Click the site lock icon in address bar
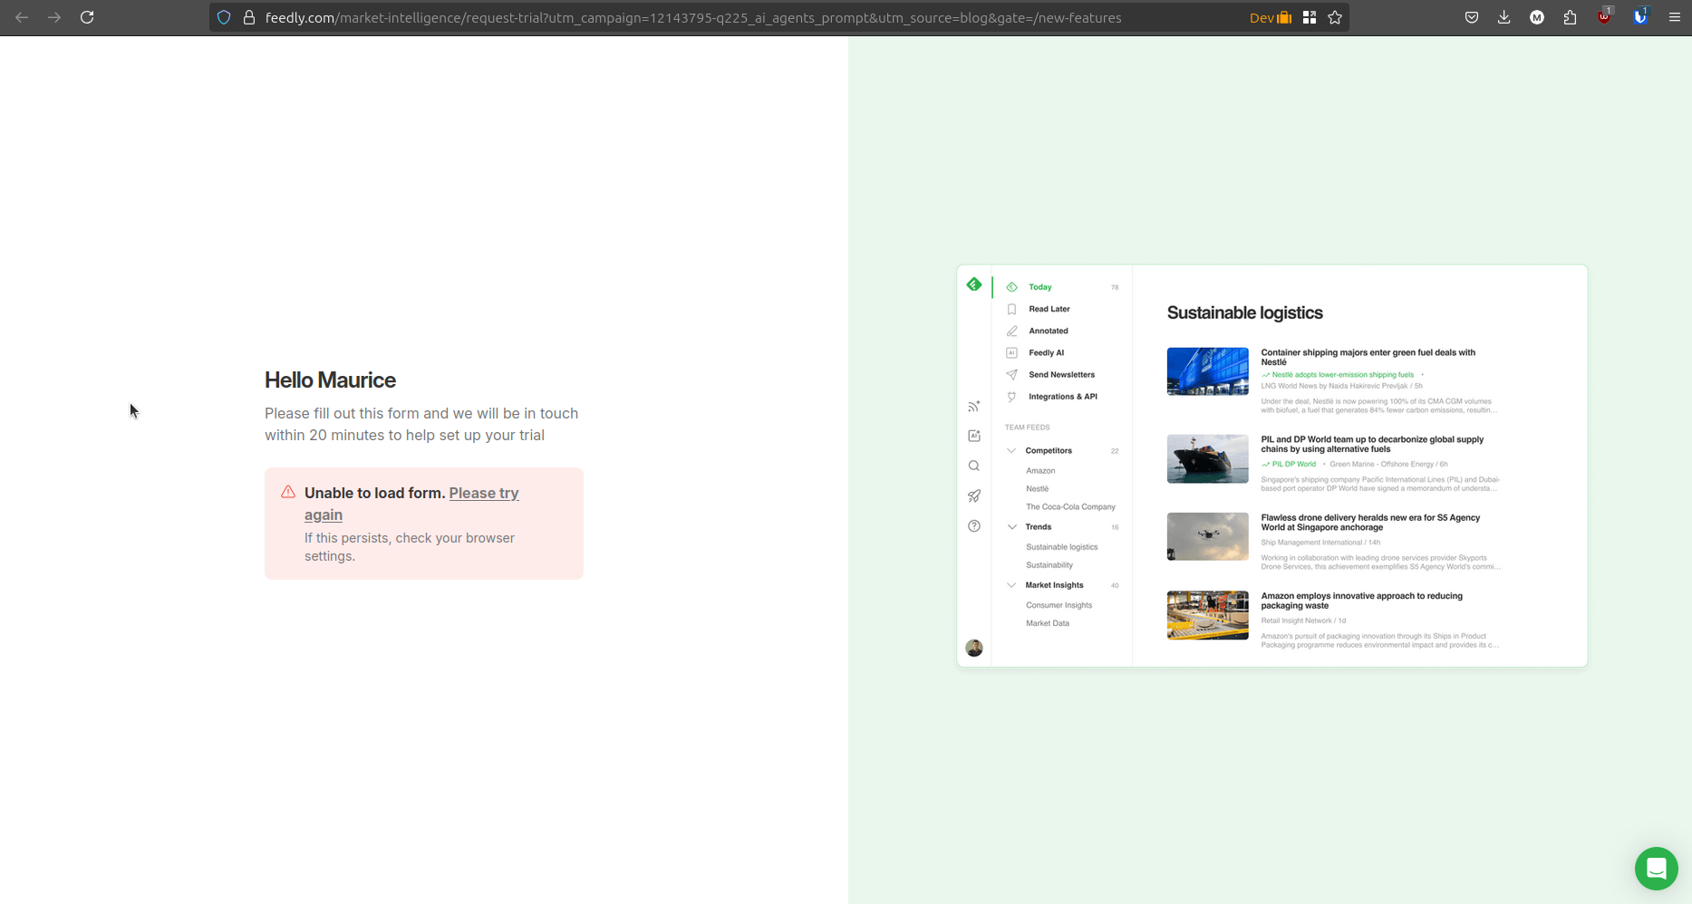Viewport: 1692px width, 904px height. click(x=249, y=17)
